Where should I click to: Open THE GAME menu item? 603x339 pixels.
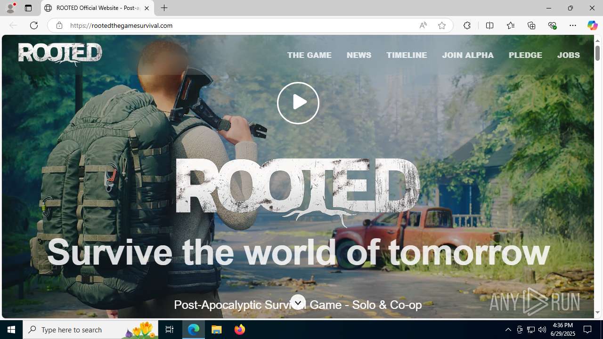tap(310, 55)
